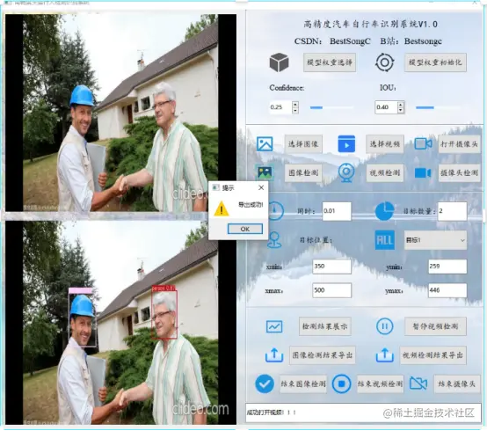Screen dimensions: 487x431
Task: Click the 视频检测 button
Action: click(x=385, y=172)
